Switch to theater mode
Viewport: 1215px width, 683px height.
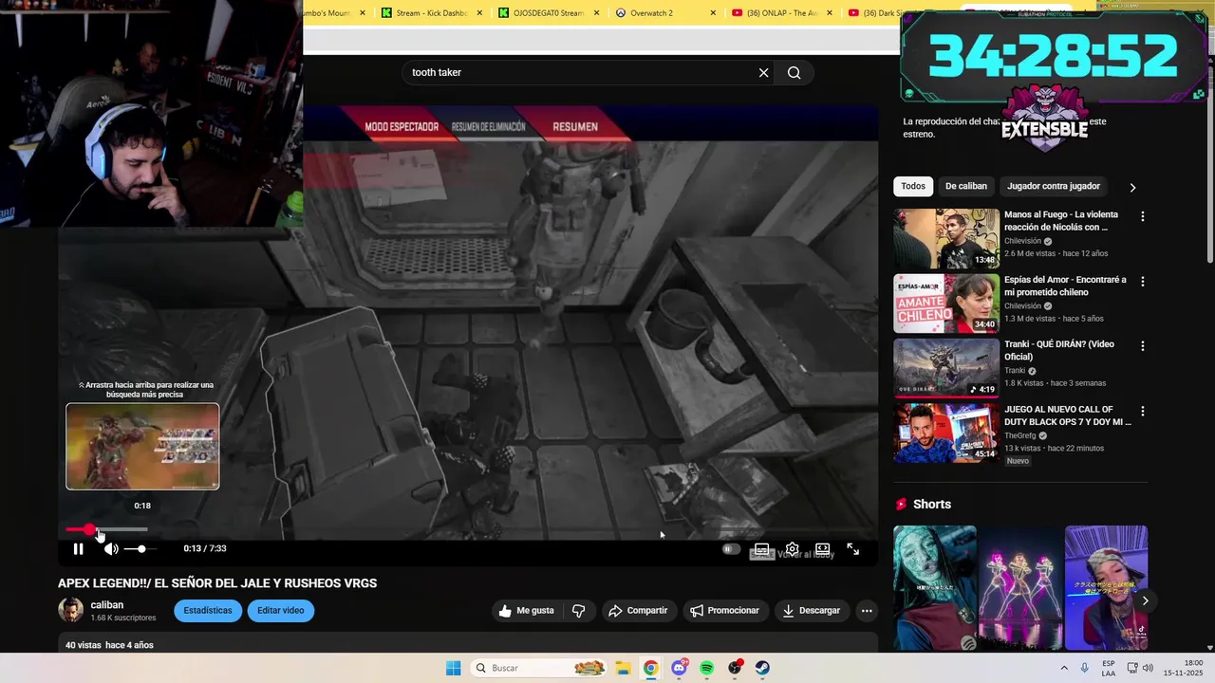(x=822, y=549)
